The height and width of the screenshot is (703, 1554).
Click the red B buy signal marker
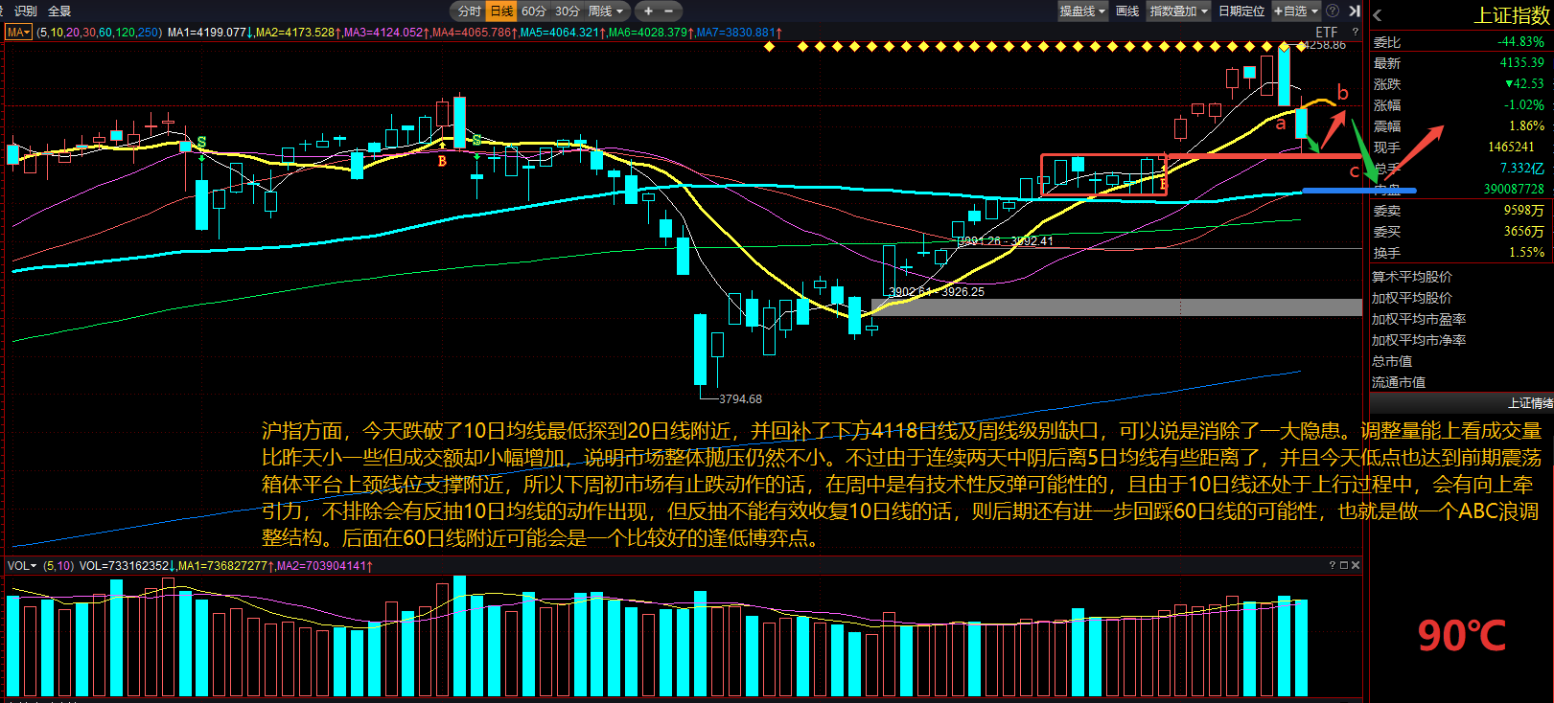pos(442,161)
